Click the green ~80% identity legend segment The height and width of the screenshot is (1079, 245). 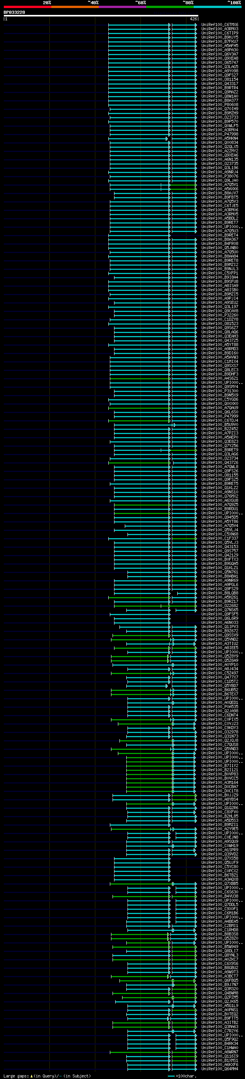tap(170, 7)
